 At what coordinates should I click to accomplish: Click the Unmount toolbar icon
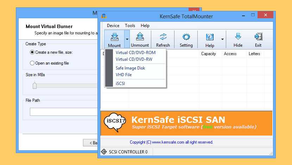click(x=140, y=37)
